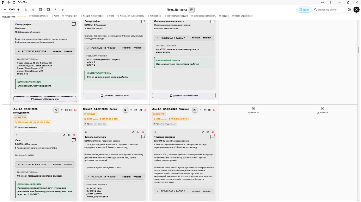Select the Тяжелая атлетика highlight filter

[39, 16]
